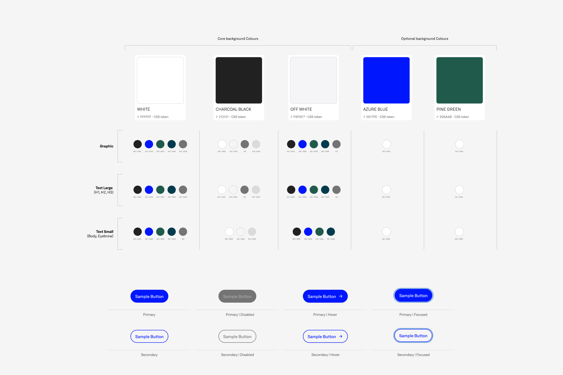Pick black dot in White column Text Small row
The image size is (563, 375).
coord(138,232)
